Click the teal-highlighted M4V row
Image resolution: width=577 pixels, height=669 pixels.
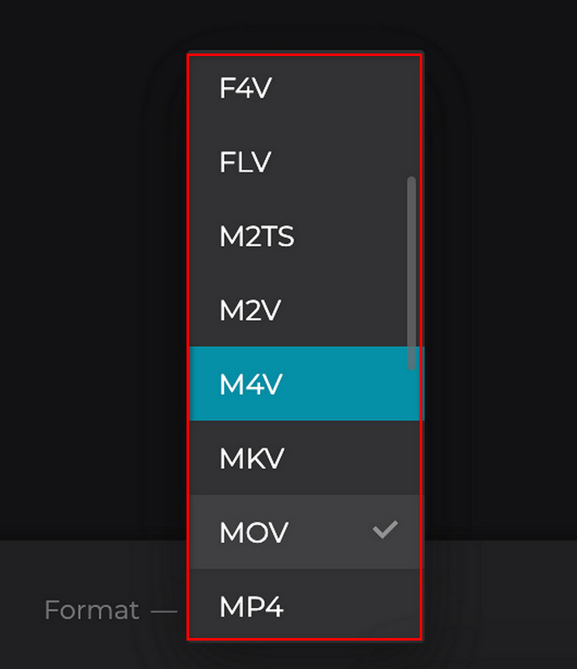click(304, 384)
